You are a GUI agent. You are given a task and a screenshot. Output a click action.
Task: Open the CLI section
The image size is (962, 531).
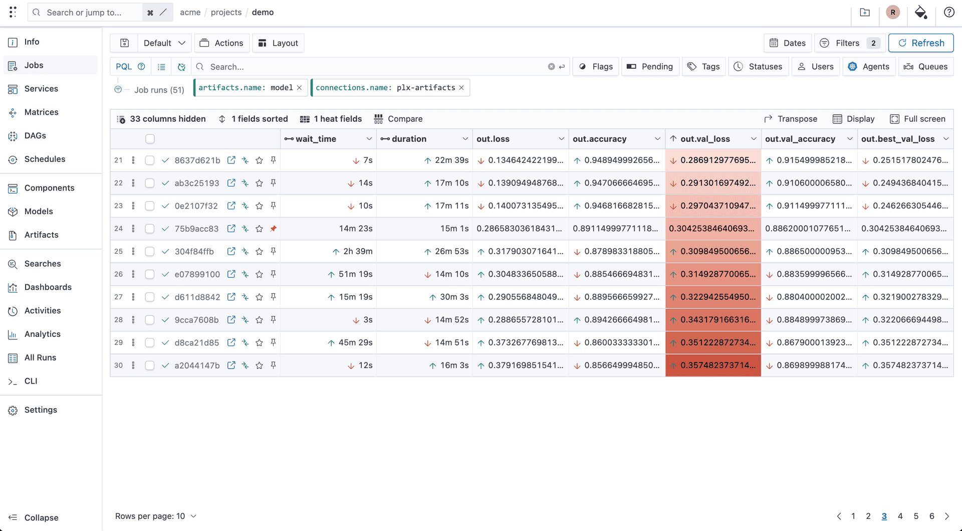[x=31, y=381]
